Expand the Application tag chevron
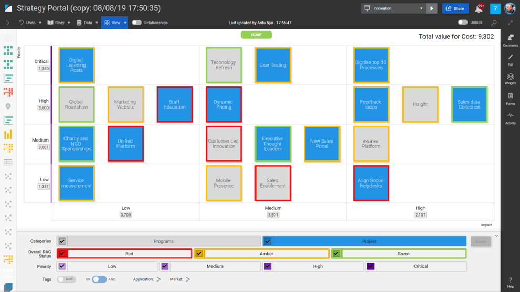The image size is (520, 292). click(158, 279)
